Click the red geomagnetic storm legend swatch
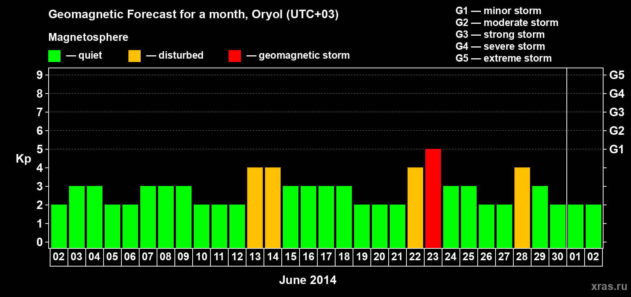The image size is (631, 297). click(235, 56)
